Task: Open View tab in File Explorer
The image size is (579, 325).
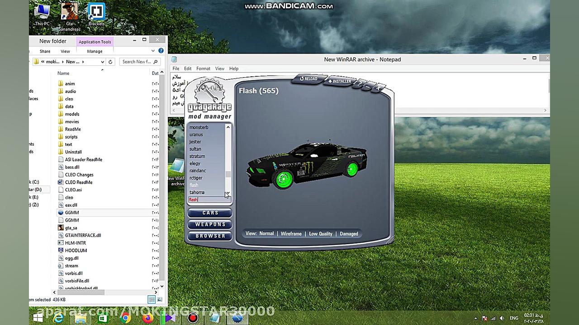Action: (x=65, y=51)
